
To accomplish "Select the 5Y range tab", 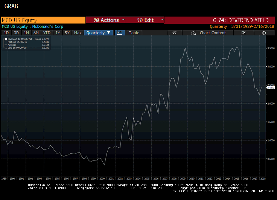I will pos(67,33).
